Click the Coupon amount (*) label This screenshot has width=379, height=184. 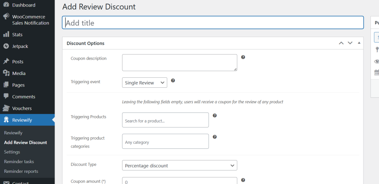pyautogui.click(x=88, y=181)
